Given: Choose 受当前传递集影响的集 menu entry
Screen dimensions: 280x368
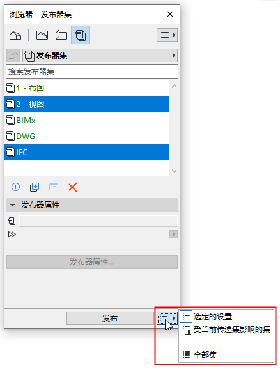Looking at the screenshot, I should pos(226,330).
